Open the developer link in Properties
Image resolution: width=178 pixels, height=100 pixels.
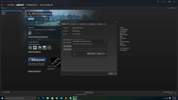click(x=76, y=31)
